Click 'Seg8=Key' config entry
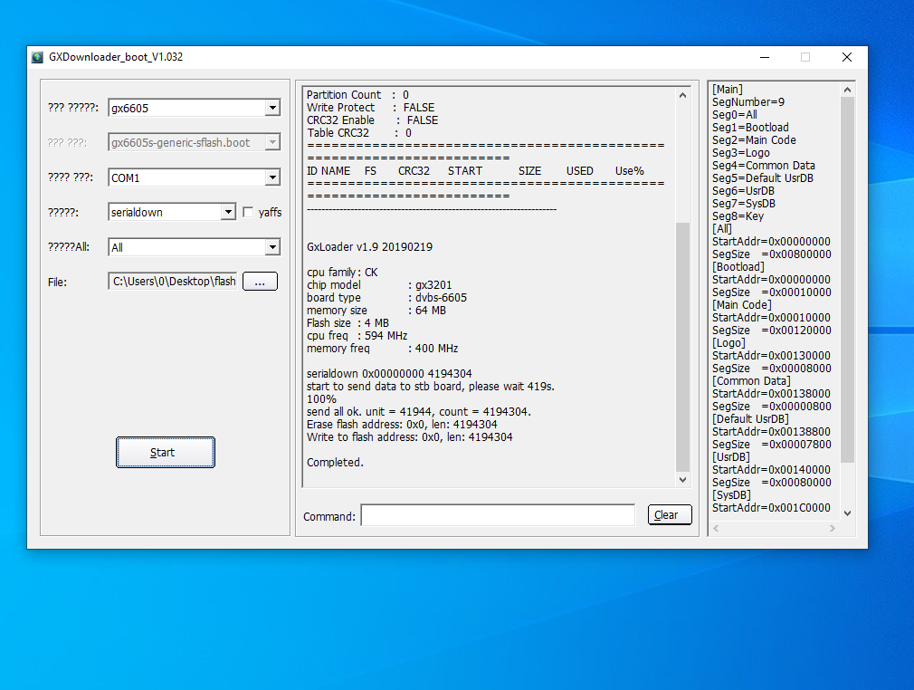Viewport: 914px width, 690px height. (738, 216)
